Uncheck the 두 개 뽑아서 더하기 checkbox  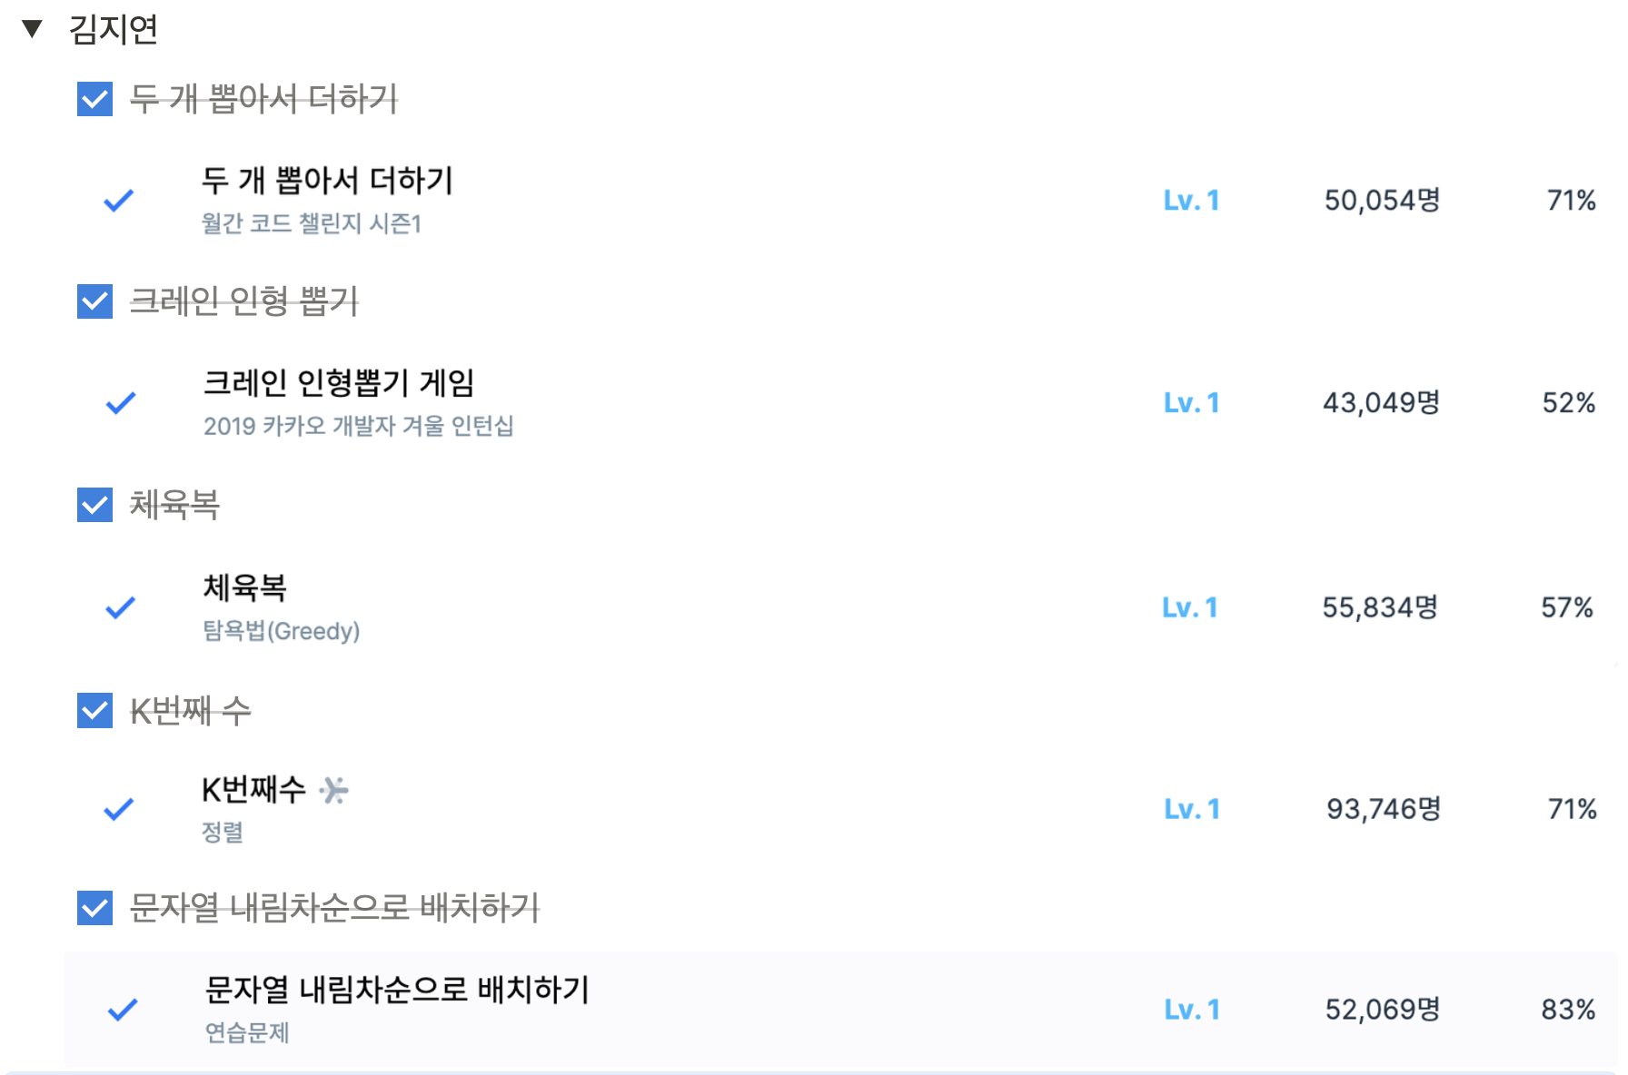[95, 99]
